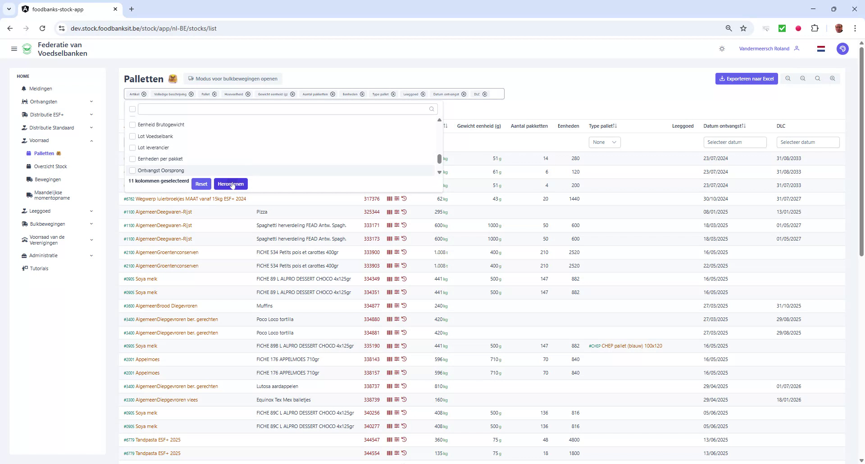Open the barcode icon on the Pizza row
Viewport: 865px width, 464px height.
pos(389,212)
